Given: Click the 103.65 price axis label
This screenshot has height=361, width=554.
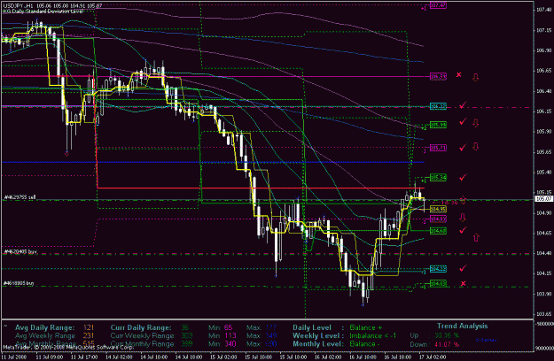Looking at the screenshot, I should (x=543, y=314).
